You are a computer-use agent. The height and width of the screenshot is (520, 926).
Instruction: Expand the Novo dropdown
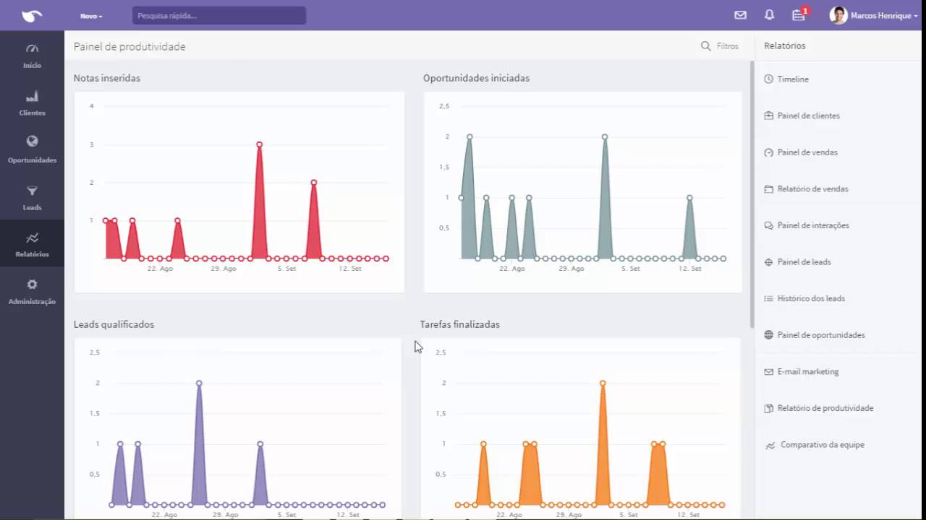(91, 16)
